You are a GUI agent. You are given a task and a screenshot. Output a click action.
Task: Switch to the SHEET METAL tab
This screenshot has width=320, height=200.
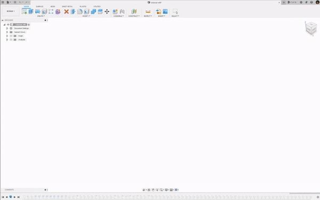click(x=67, y=6)
